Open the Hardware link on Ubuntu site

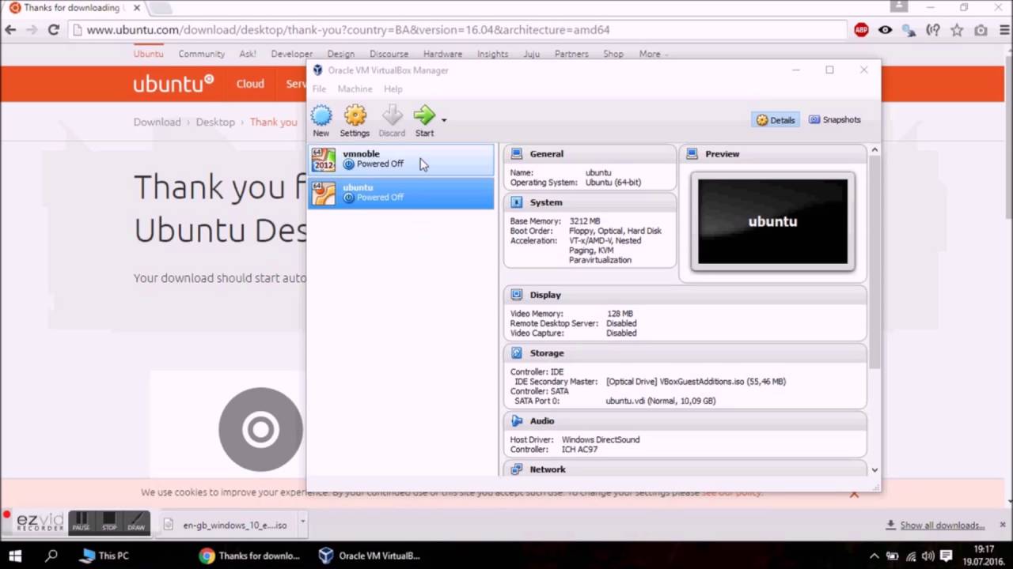pos(442,54)
